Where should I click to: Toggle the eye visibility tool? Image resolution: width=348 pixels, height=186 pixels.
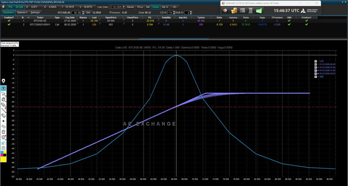click(x=3, y=88)
